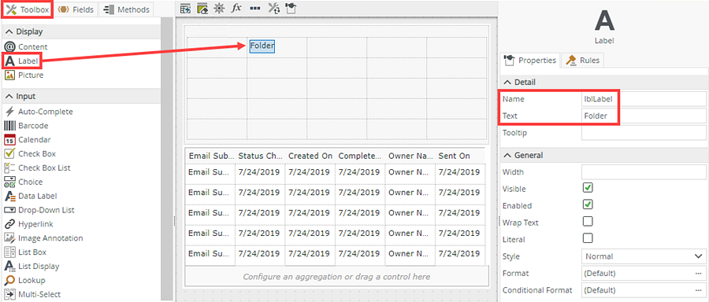Collapse the General properties section
The image size is (709, 302).
tap(508, 155)
